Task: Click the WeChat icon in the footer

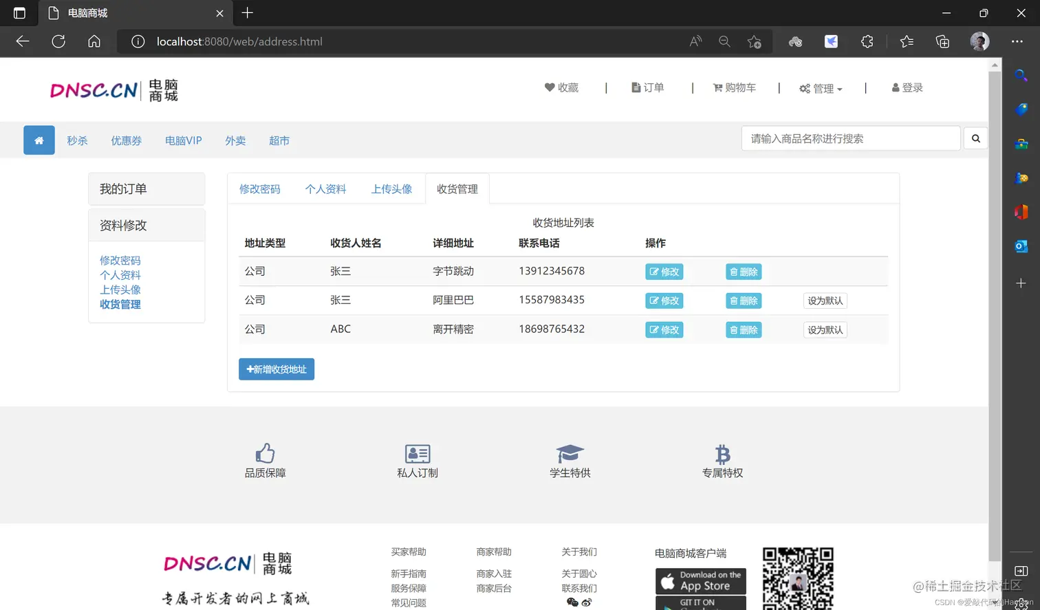Action: (x=572, y=602)
